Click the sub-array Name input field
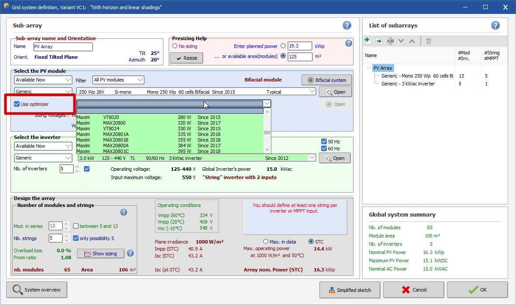 (63, 47)
